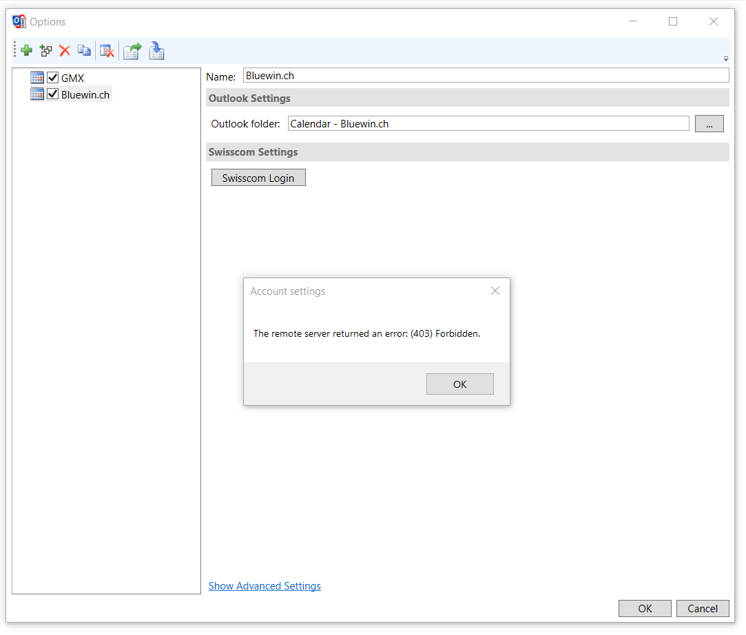Select the GMX profile in the list
This screenshot has width=746, height=635.
(72, 77)
